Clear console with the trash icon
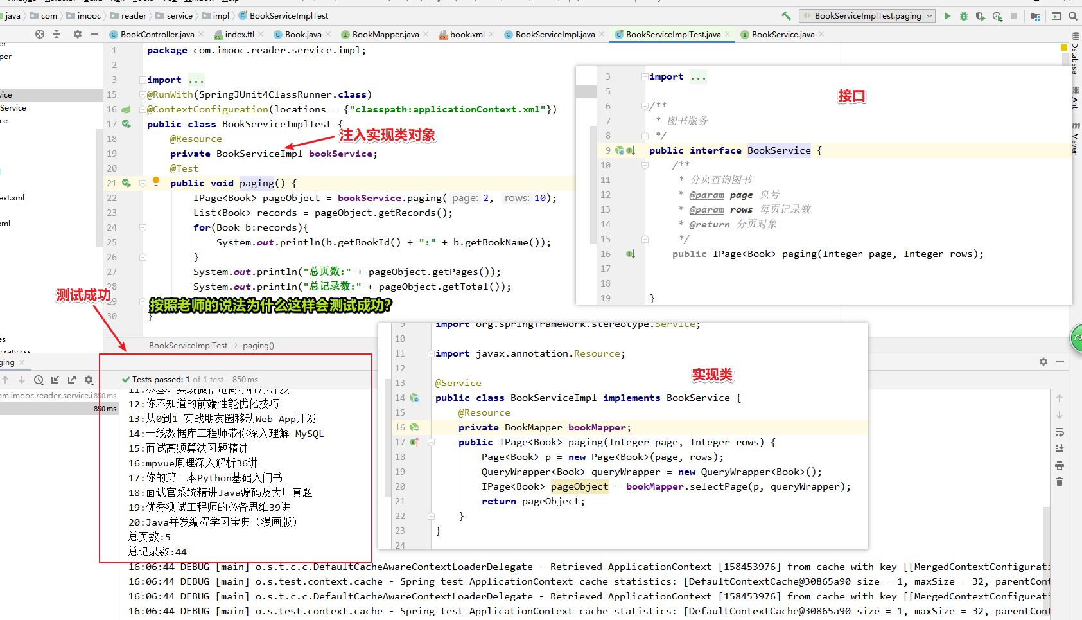 (1060, 482)
